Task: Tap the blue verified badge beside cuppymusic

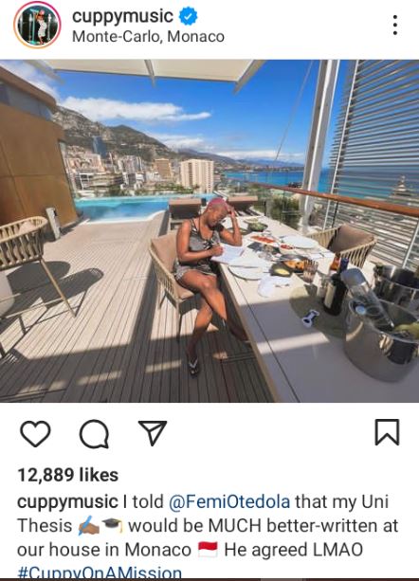Action: [189, 17]
